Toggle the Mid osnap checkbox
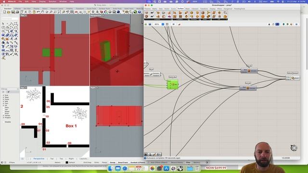This screenshot has width=308, height=173. click(x=3, y=101)
